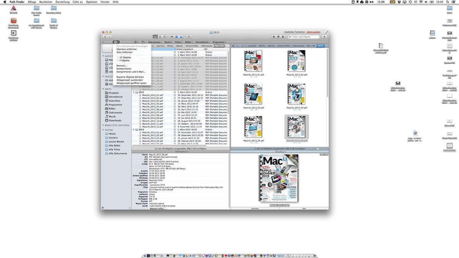The height and width of the screenshot is (258, 459).
Task: Open Dokumente in the sidebar places
Action: coord(115,113)
